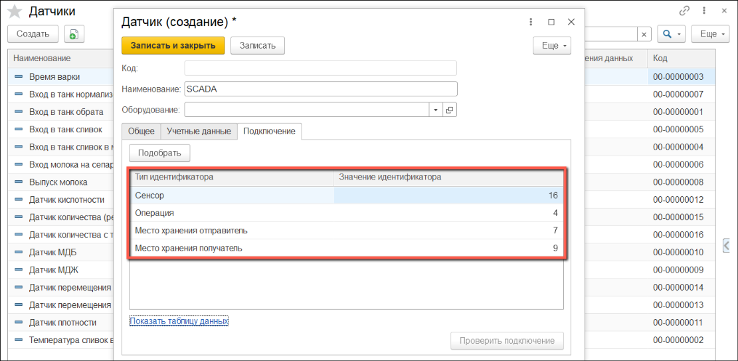The image size is (738, 361).
Task: Click the open-form icon next to Оборудование
Action: click(449, 110)
